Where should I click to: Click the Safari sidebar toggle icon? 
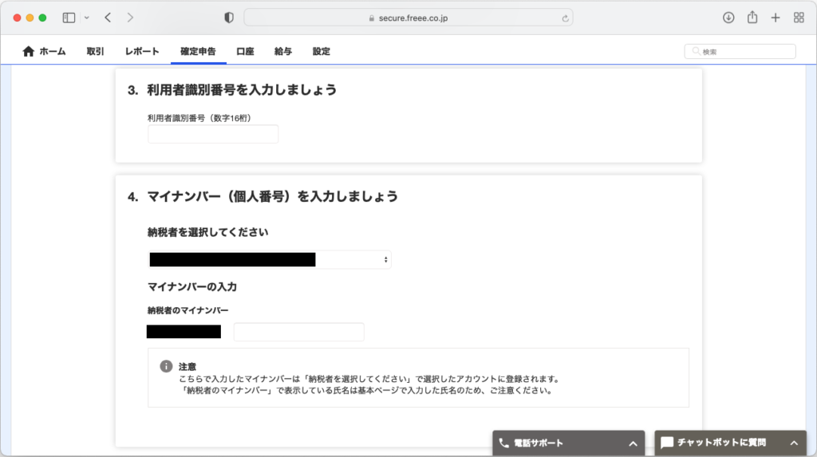[69, 18]
